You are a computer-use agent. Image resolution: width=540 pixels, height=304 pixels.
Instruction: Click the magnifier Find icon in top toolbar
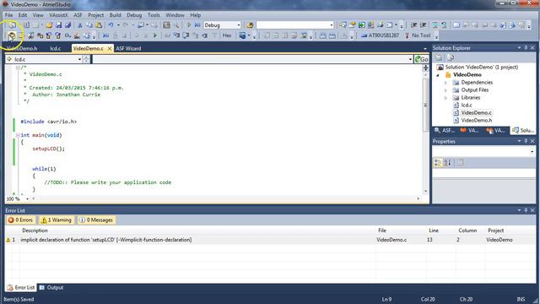click(176, 25)
